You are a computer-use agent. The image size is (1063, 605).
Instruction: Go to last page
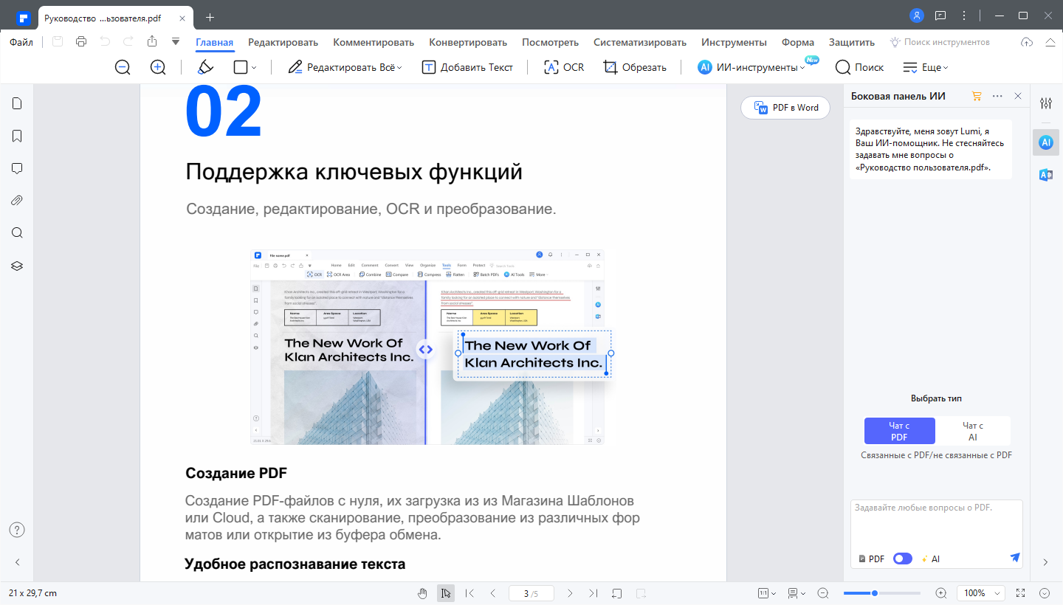(594, 593)
